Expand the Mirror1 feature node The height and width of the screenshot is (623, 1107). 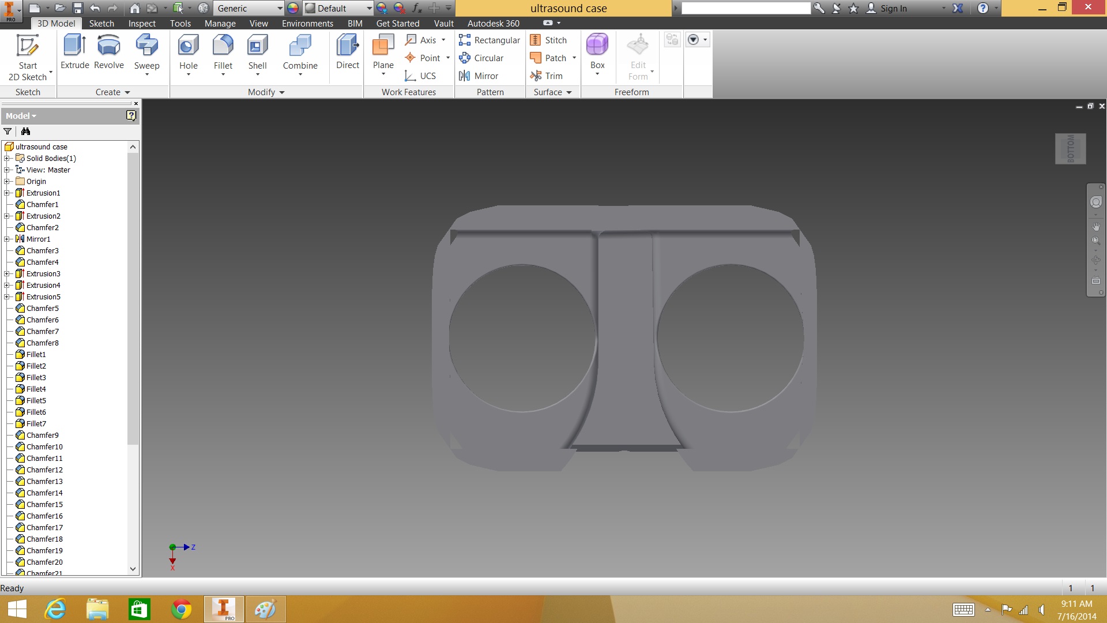[x=7, y=239]
